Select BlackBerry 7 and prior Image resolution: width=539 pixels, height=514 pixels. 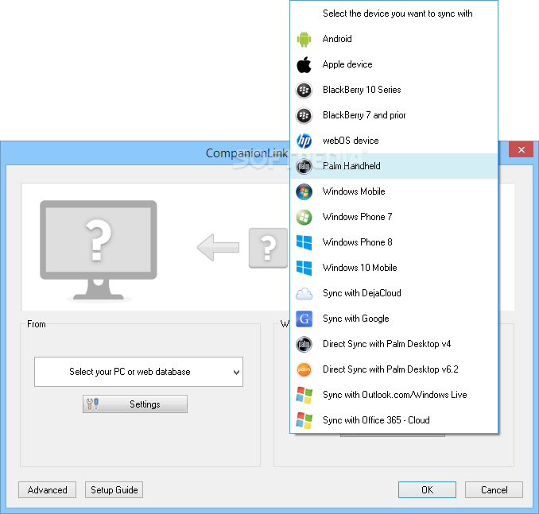394,115
